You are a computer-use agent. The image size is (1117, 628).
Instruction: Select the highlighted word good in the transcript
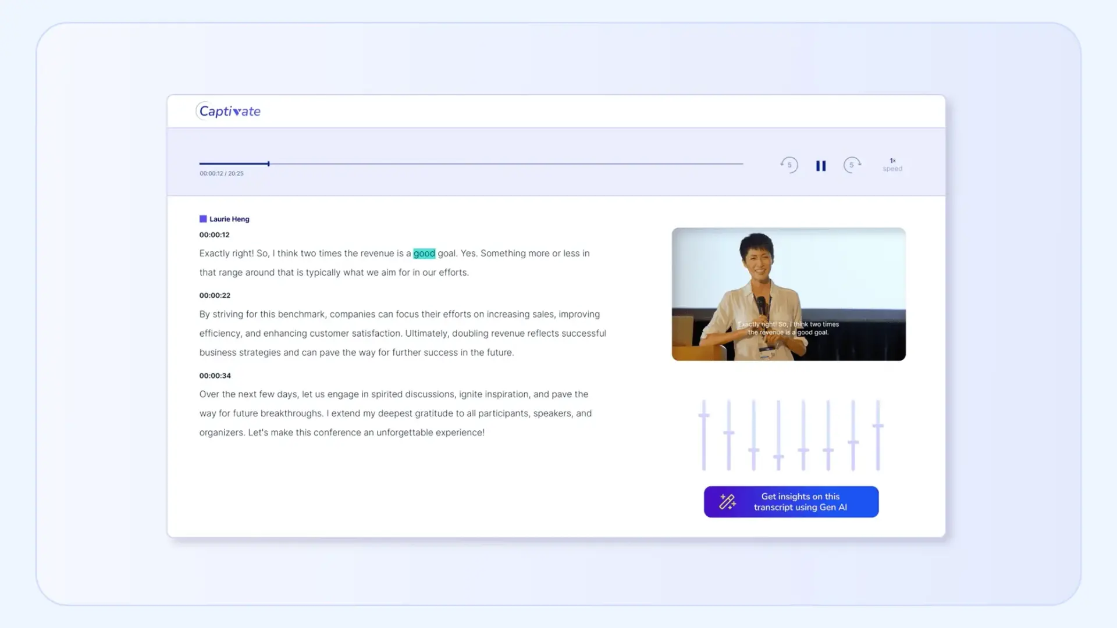(x=425, y=253)
